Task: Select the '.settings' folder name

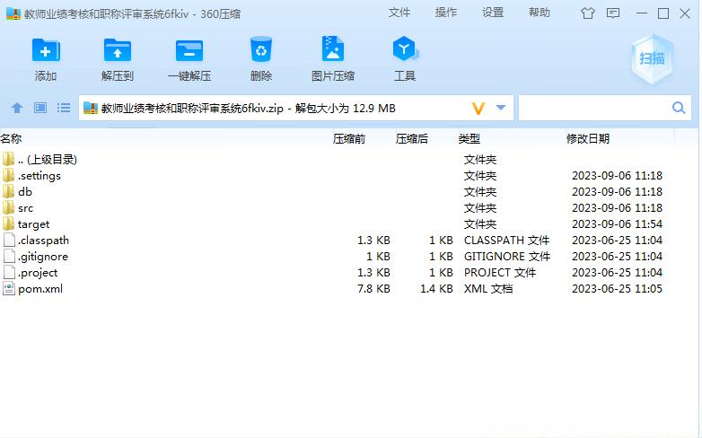Action: 39,176
